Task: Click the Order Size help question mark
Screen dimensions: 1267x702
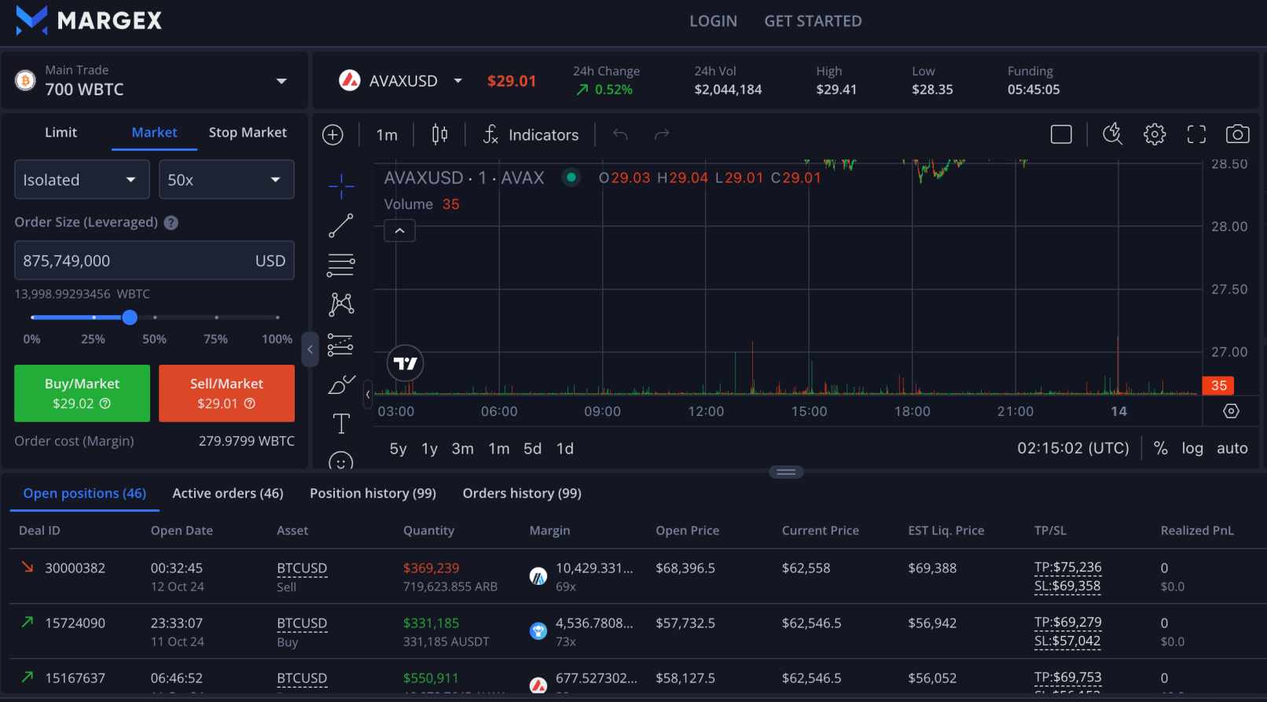Action: click(171, 222)
